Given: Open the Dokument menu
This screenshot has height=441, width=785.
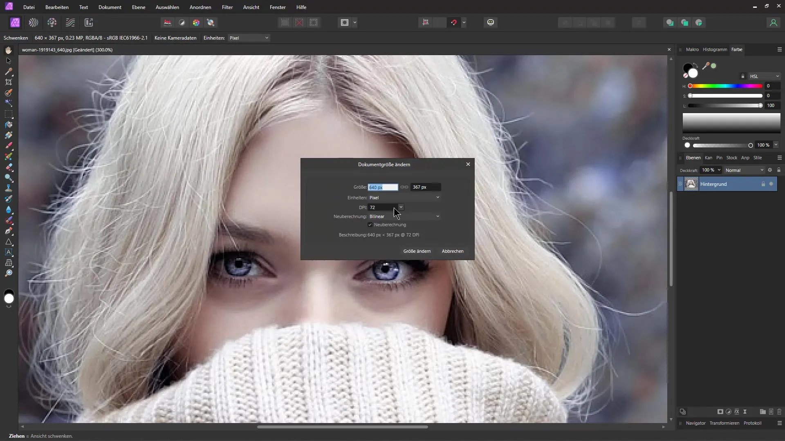Looking at the screenshot, I should (x=110, y=7).
